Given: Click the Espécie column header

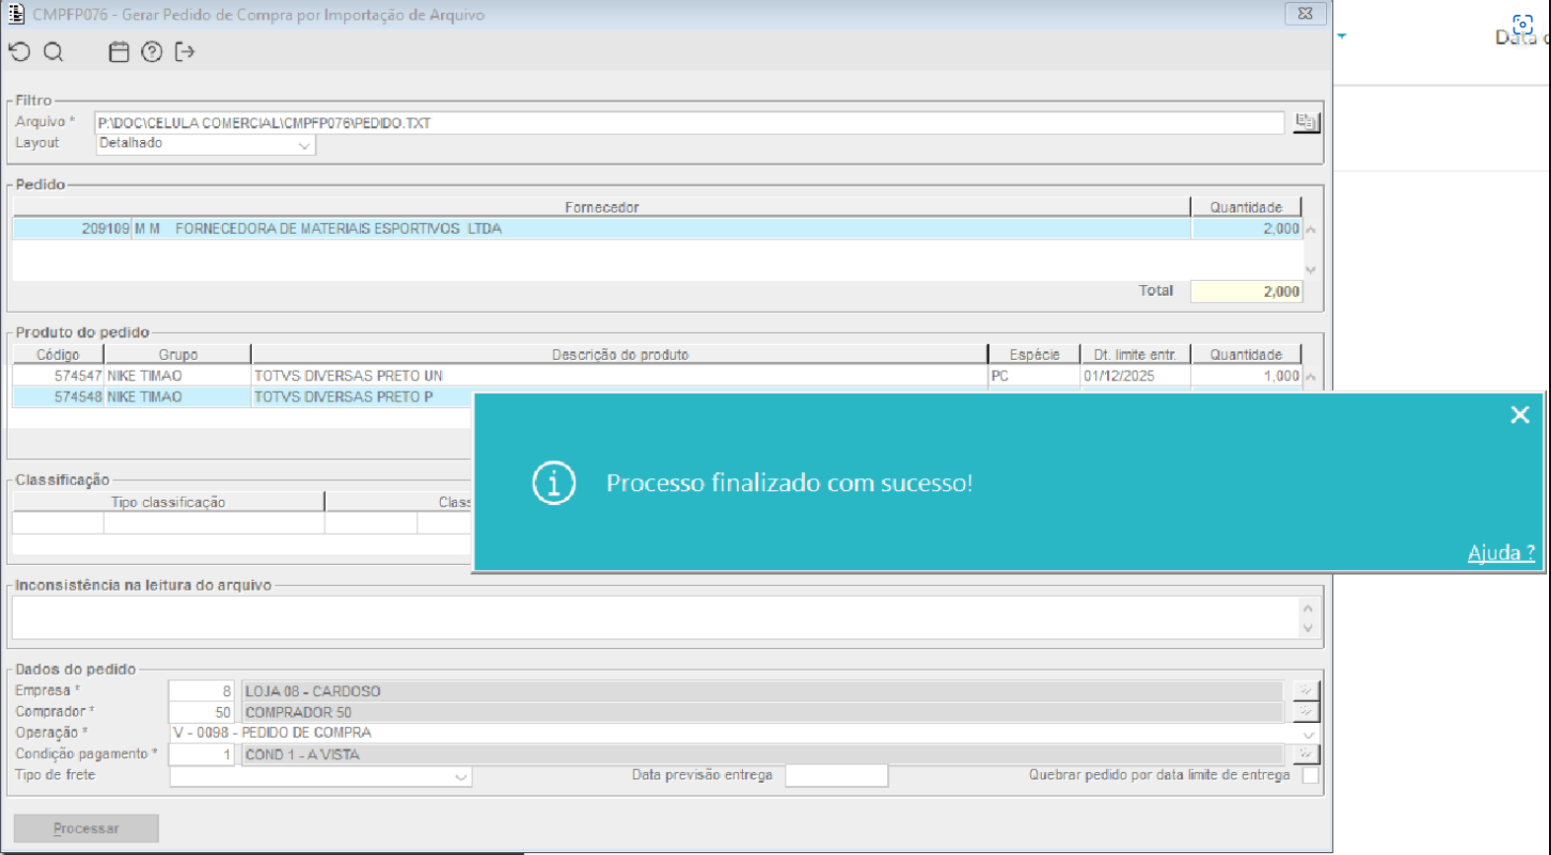Looking at the screenshot, I should pyautogui.click(x=1034, y=354).
